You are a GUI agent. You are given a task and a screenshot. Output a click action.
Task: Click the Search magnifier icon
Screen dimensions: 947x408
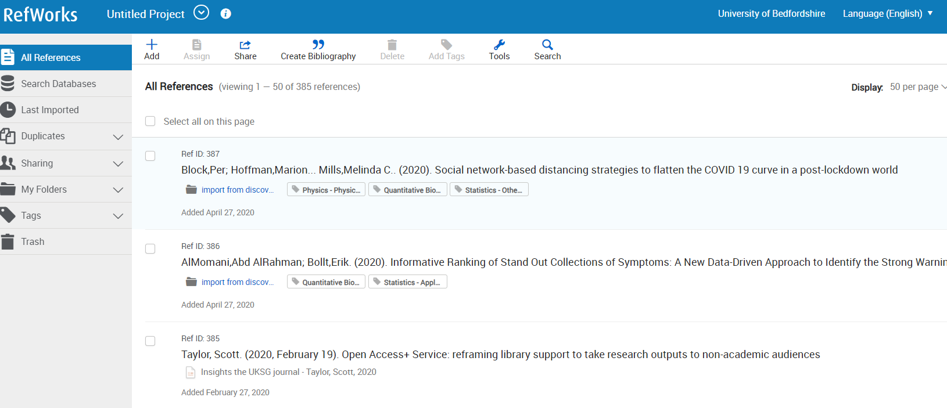pyautogui.click(x=547, y=45)
